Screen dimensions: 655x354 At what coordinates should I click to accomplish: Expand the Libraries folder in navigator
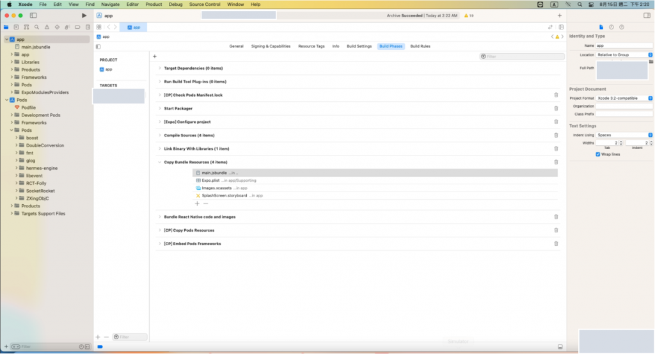[x=12, y=62]
